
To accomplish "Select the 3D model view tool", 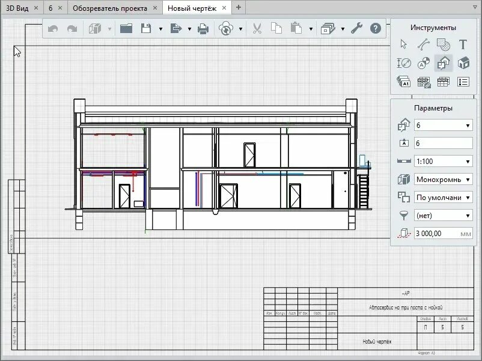I will pos(463,63).
